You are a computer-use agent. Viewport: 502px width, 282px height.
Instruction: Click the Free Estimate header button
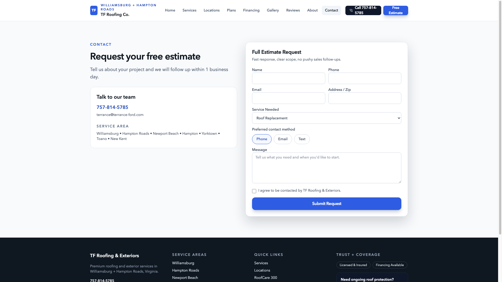click(x=395, y=10)
